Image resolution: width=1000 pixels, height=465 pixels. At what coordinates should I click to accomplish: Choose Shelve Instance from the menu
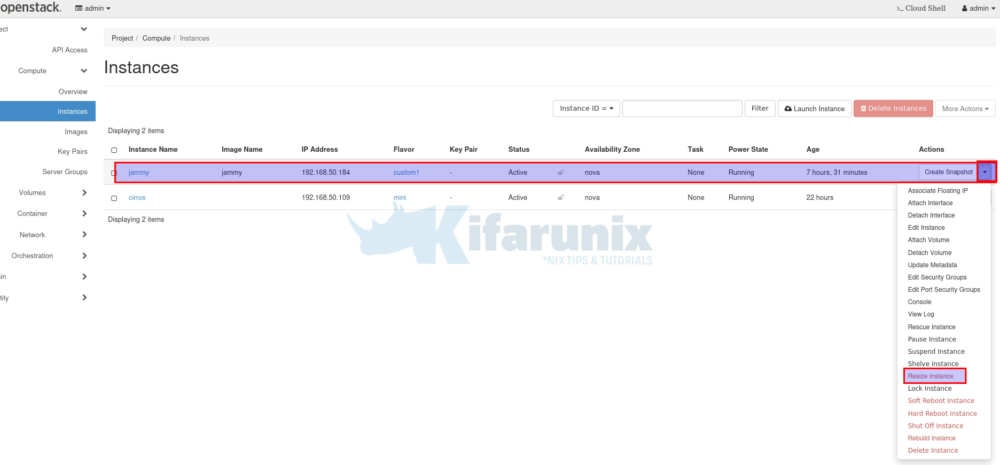(x=933, y=364)
